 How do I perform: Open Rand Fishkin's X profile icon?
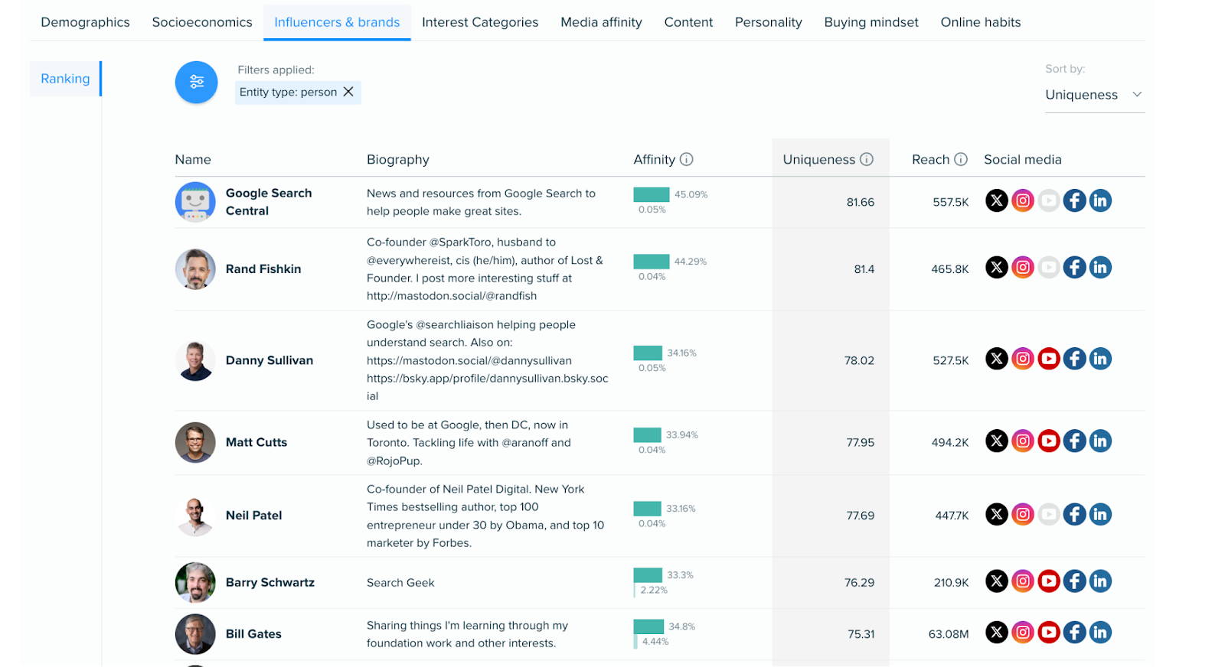point(996,268)
